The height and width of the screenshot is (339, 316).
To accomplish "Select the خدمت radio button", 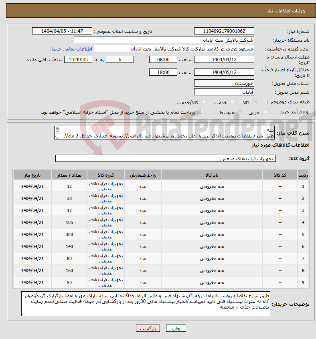I will (x=233, y=102).
